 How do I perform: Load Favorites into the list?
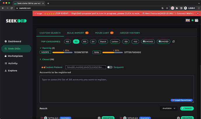[182, 100]
